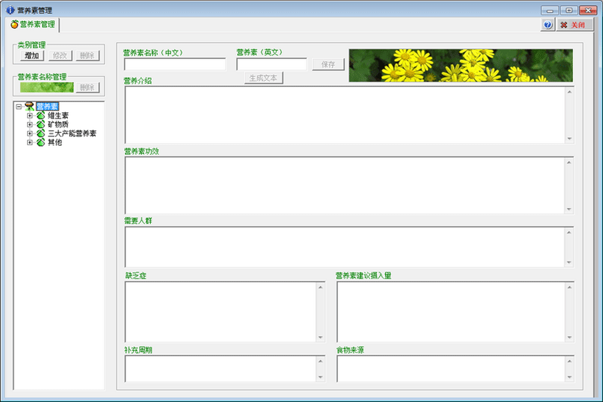Collapse the 营养素 root node
The width and height of the screenshot is (603, 402).
click(19, 107)
